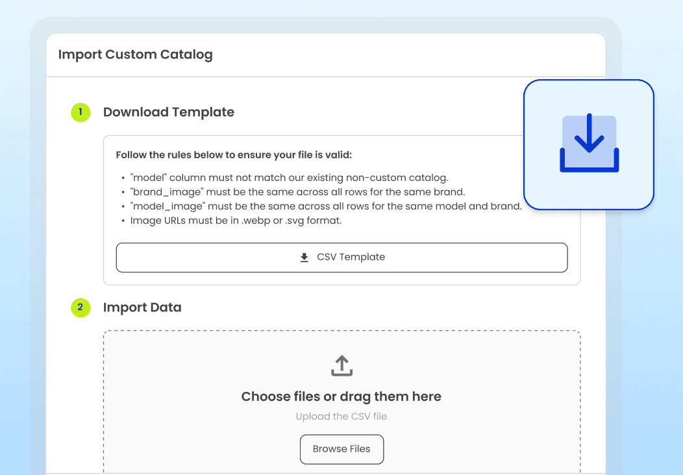This screenshot has width=683, height=475.
Task: Click the CSV Template download button
Action: 341,258
